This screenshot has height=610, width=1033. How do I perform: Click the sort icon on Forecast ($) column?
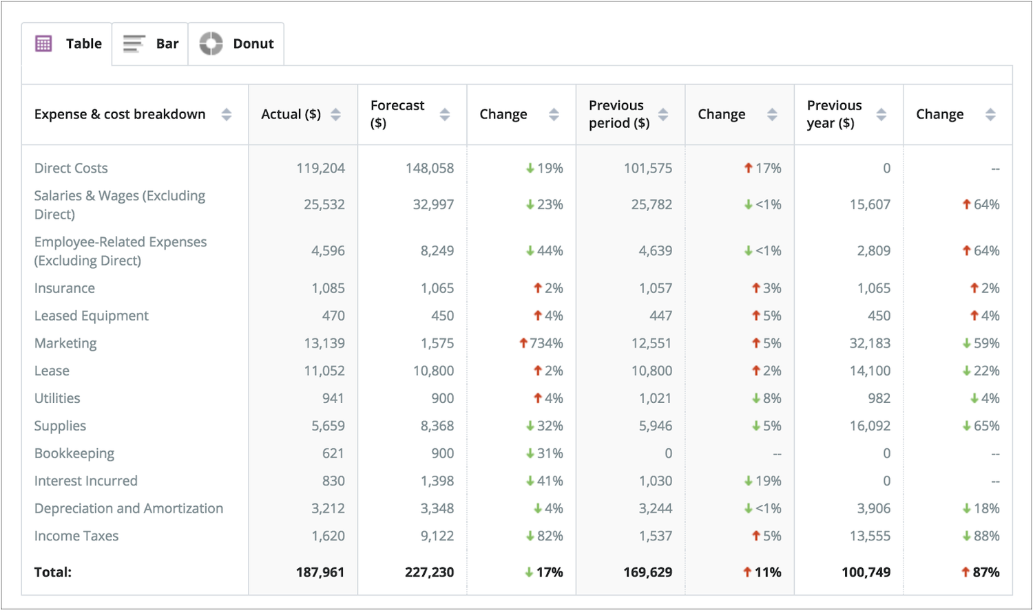444,115
